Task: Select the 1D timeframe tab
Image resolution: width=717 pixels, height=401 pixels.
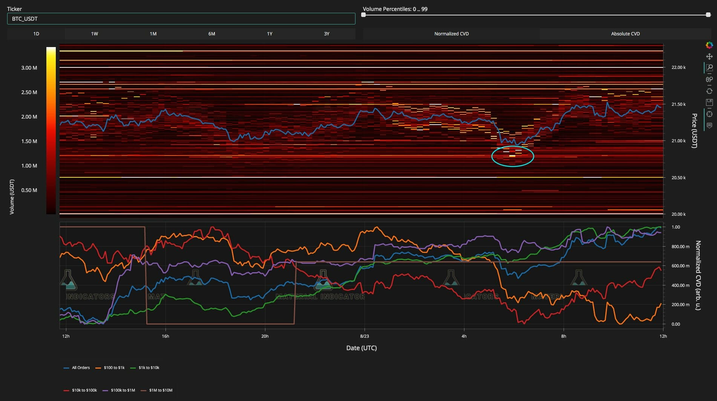Action: point(36,34)
